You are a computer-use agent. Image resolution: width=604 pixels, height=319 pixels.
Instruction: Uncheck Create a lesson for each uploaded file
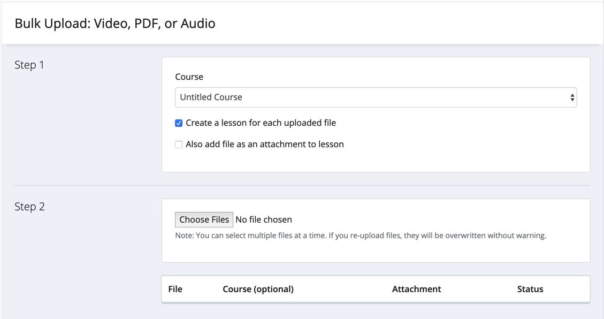pos(179,123)
